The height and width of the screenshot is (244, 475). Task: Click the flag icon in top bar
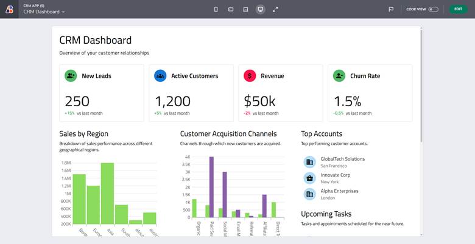coord(391,9)
